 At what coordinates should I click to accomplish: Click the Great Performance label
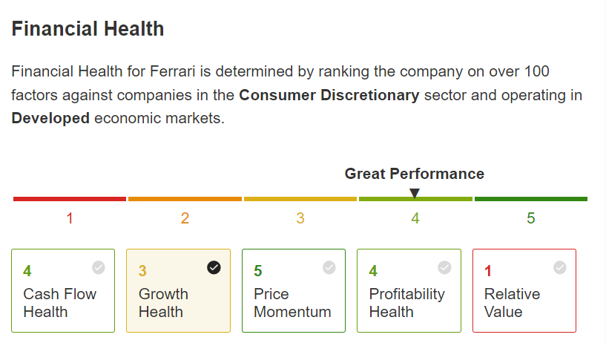point(415,174)
